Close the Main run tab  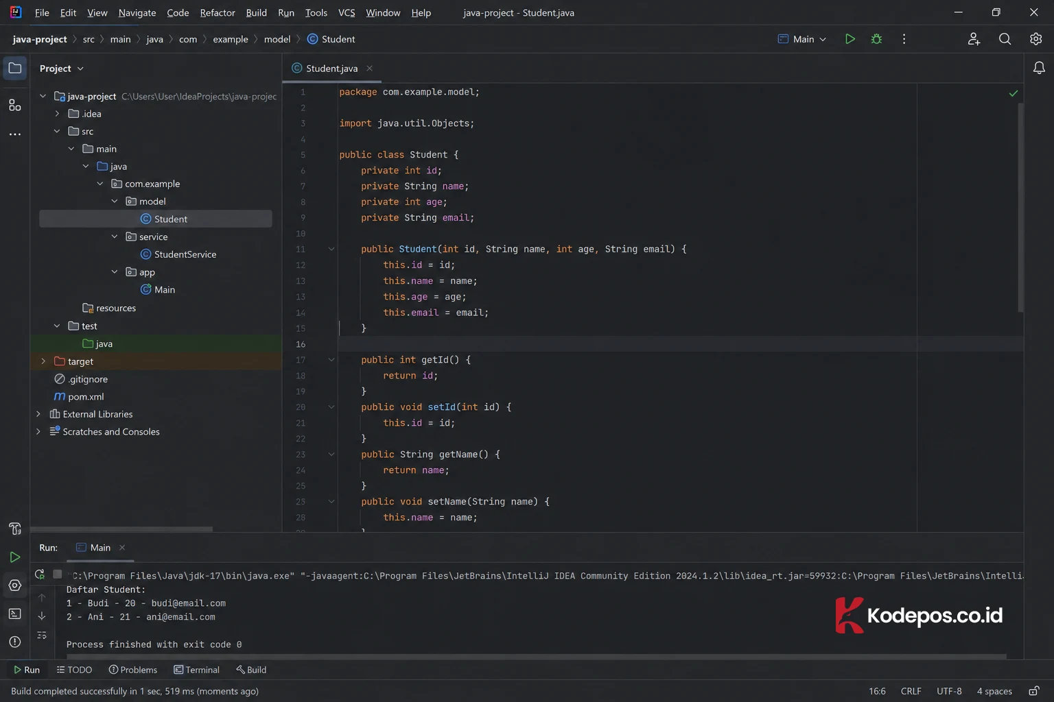point(122,547)
